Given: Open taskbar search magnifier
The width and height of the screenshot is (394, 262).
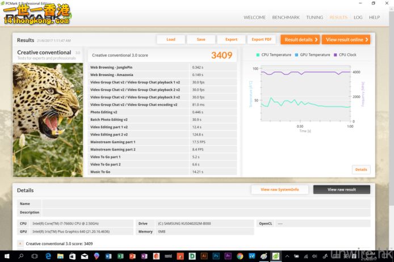Looking at the screenshot, I should pos(21,256).
